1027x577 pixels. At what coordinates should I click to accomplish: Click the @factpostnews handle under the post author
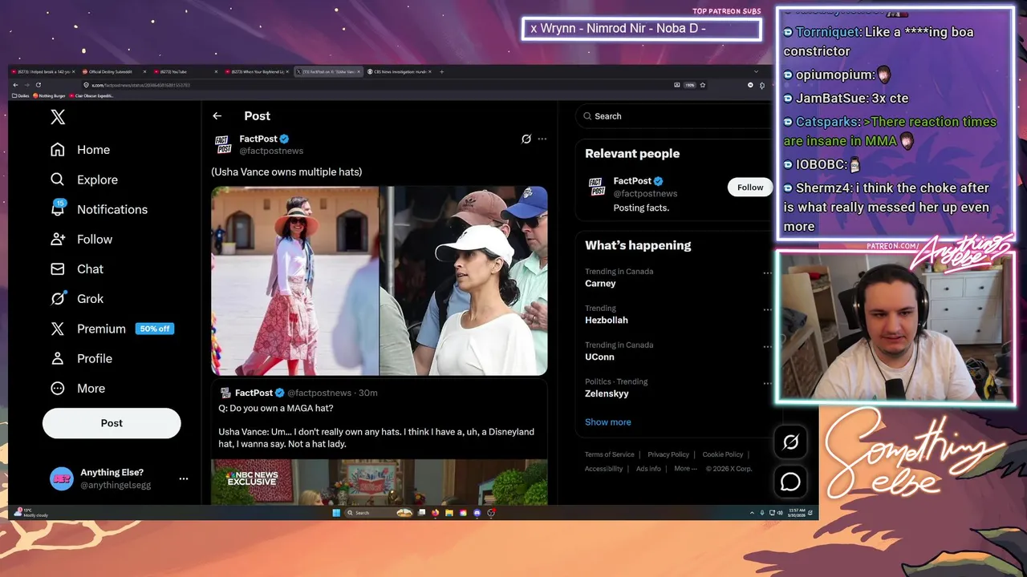pos(271,151)
